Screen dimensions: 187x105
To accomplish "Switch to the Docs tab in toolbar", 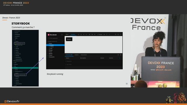I will tap(67, 34).
